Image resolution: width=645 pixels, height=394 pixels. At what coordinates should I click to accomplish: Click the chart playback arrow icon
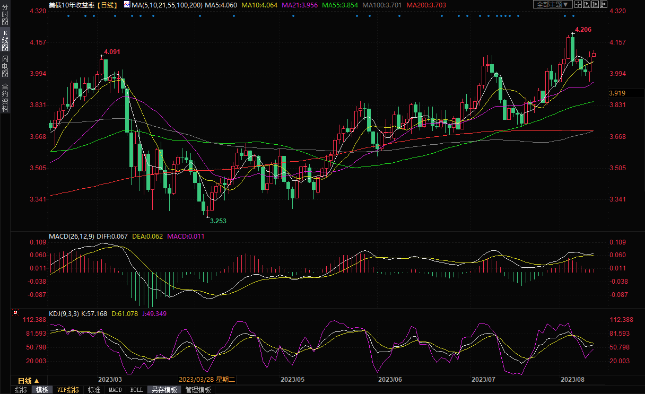tap(596, 5)
